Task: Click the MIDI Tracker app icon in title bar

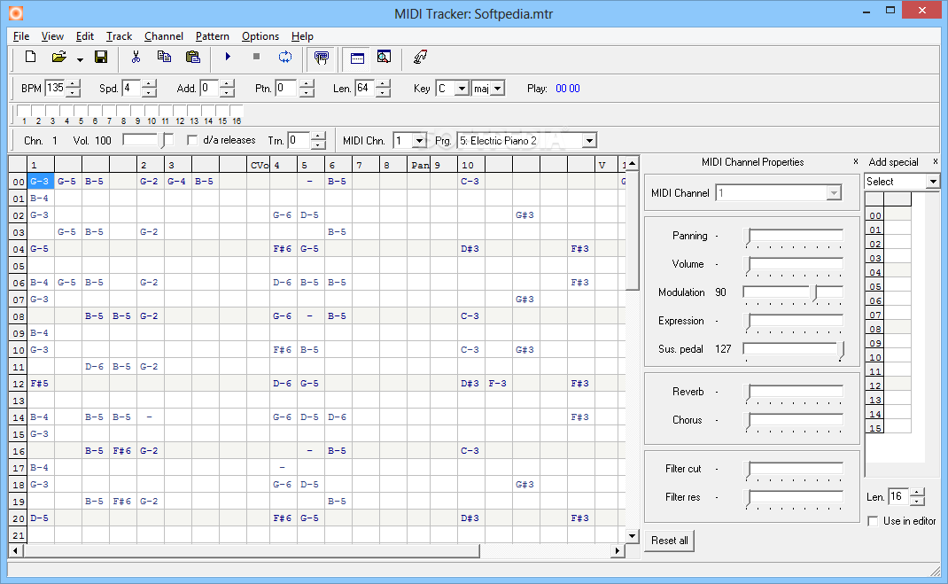Action: [16, 12]
